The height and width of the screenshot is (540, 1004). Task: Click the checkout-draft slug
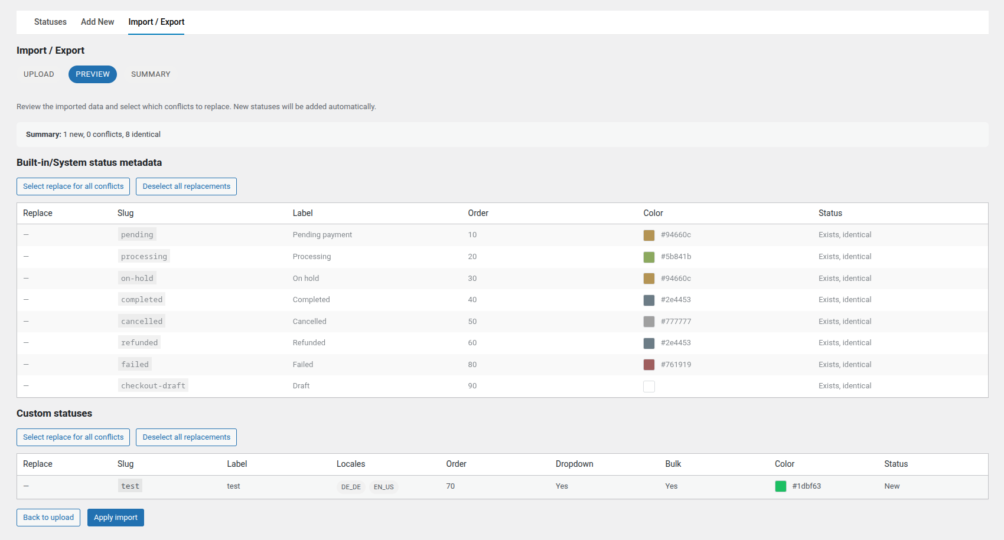click(153, 386)
